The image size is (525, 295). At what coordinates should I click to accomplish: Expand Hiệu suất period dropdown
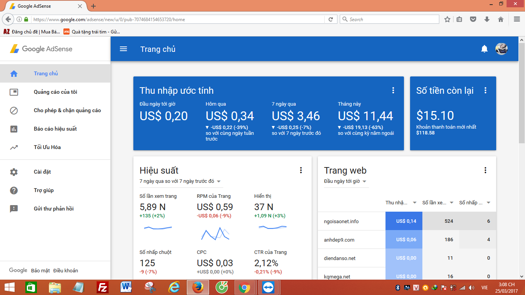(219, 181)
